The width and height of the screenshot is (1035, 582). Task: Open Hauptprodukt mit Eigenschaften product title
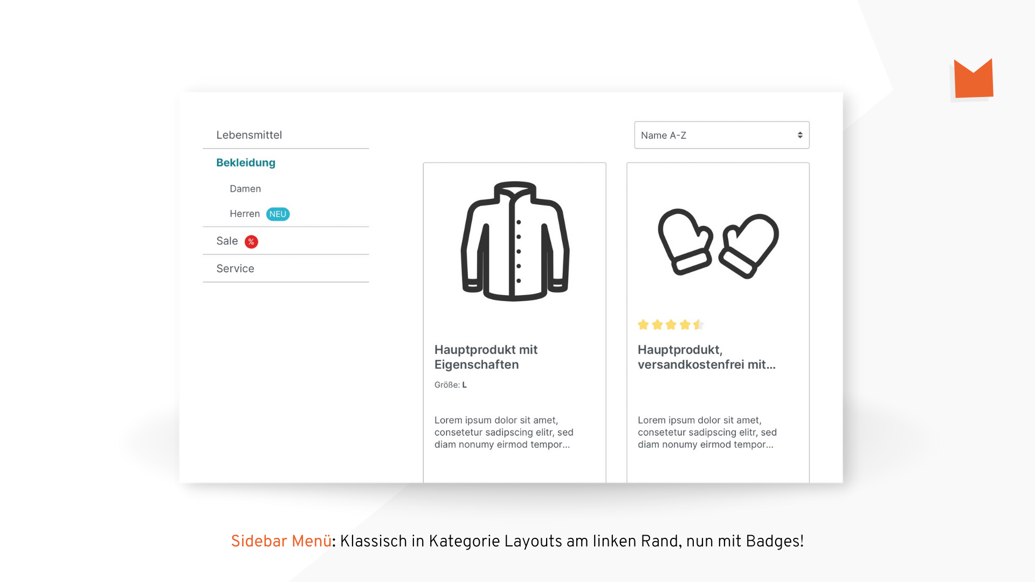click(486, 357)
